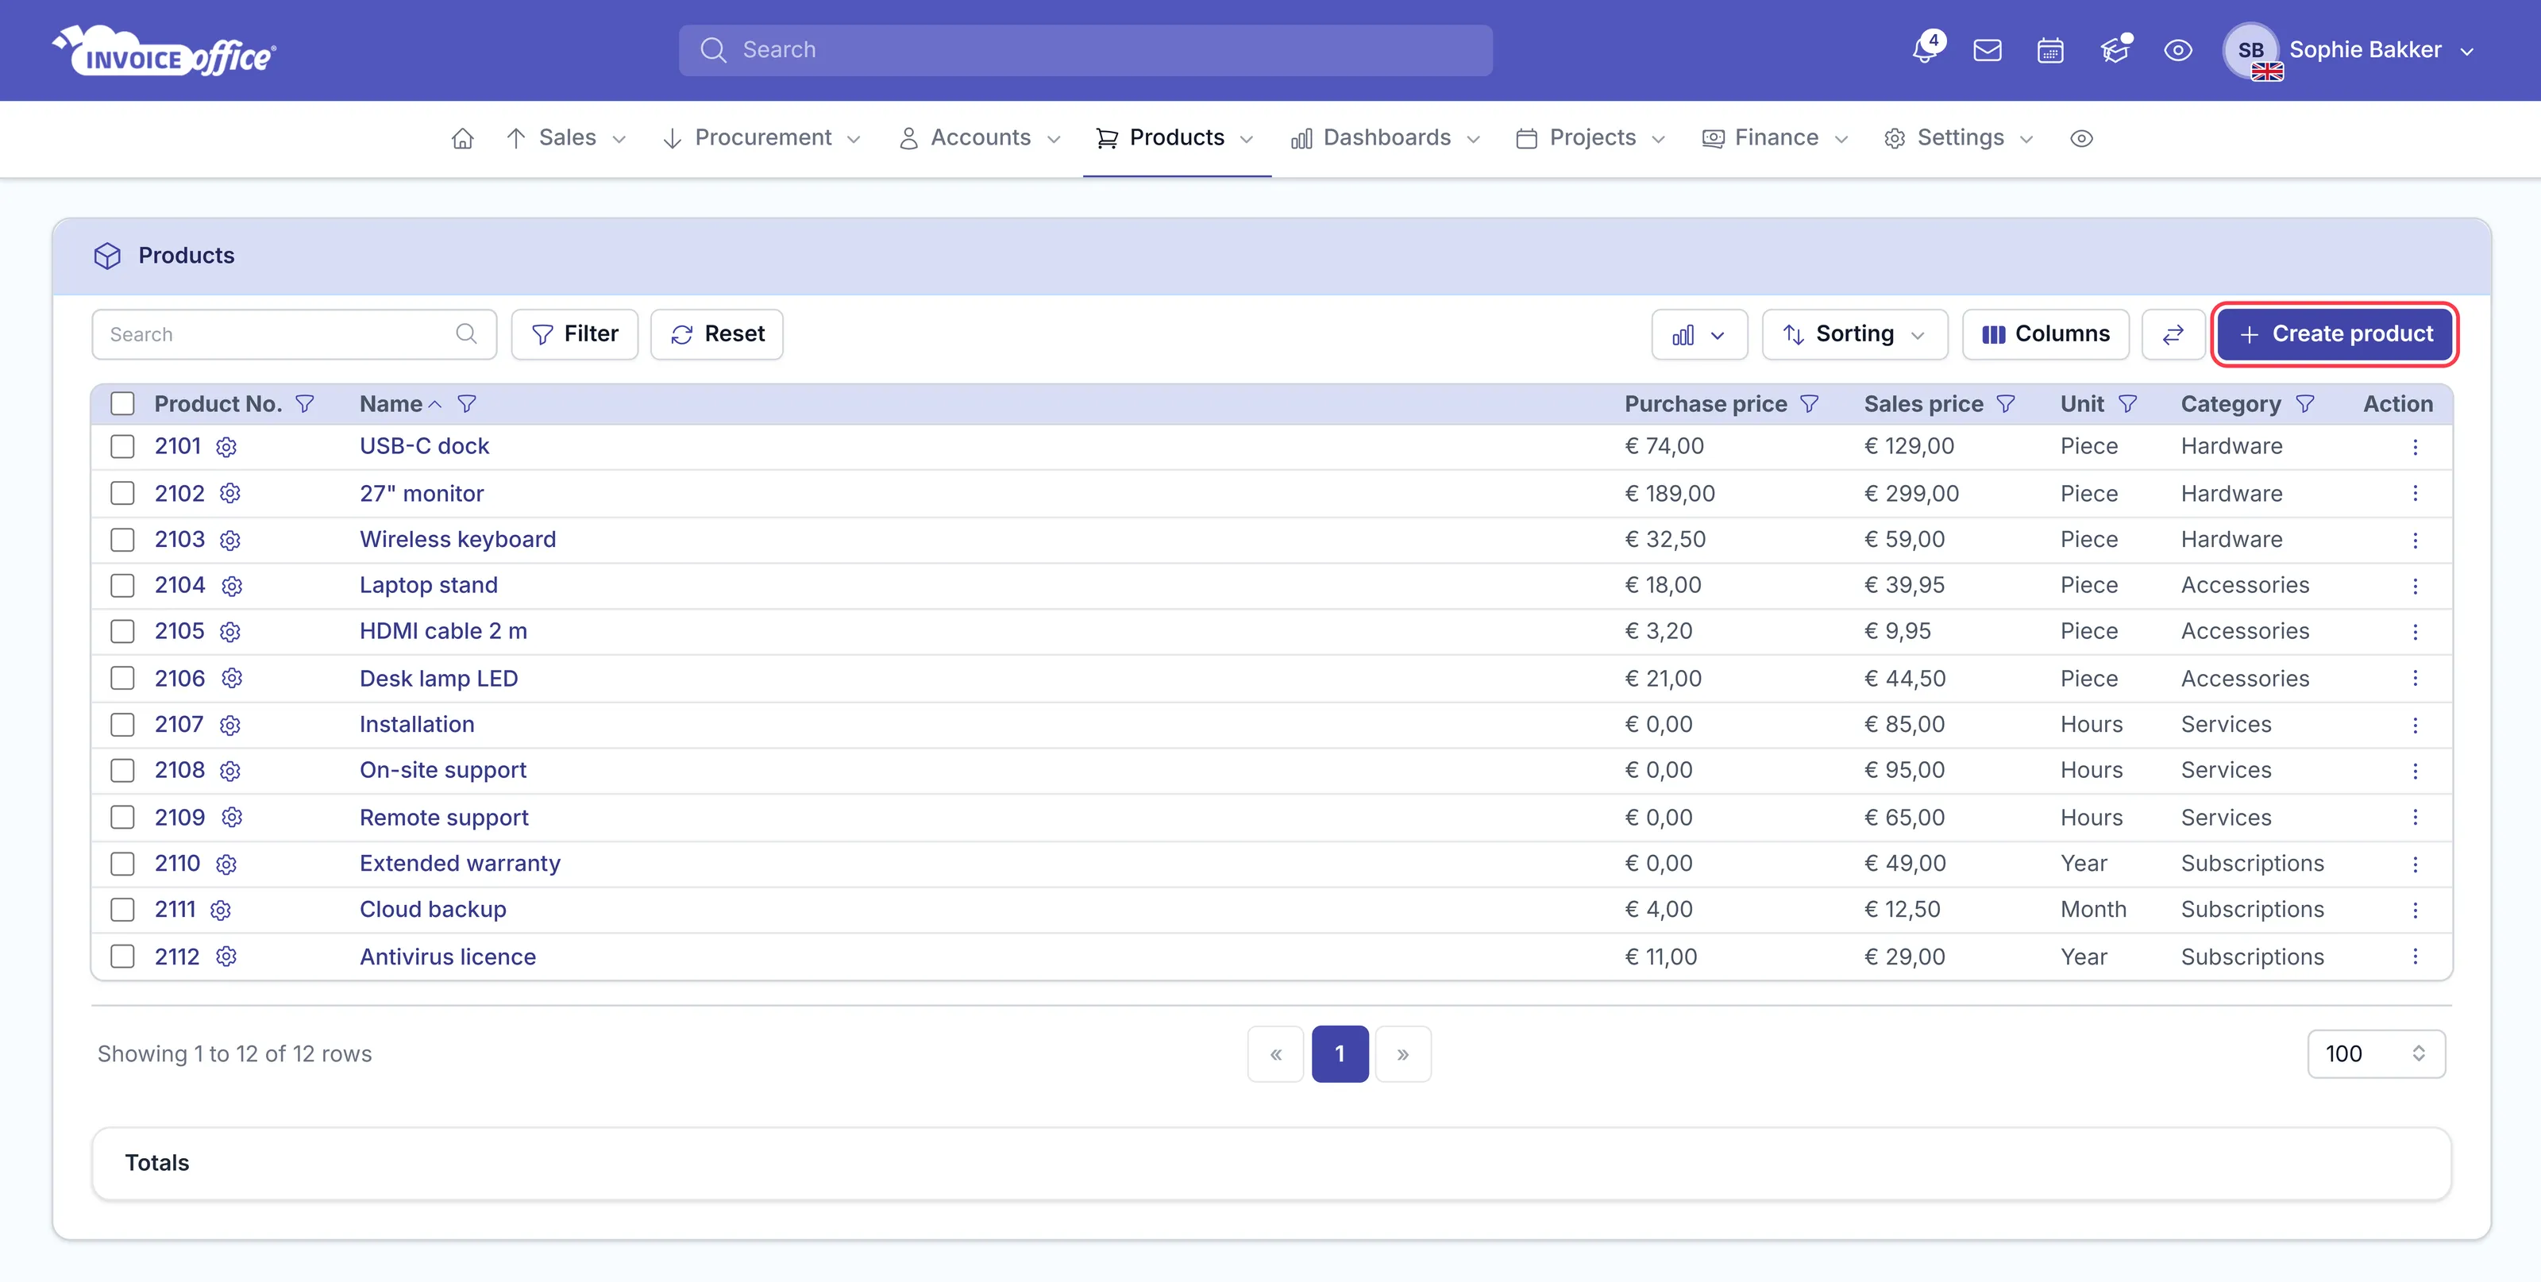
Task: Open the notifications bell icon
Action: tap(1925, 49)
